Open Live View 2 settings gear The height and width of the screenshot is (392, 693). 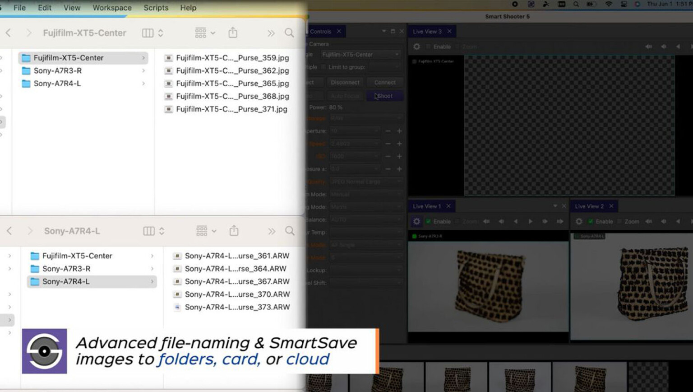pyautogui.click(x=579, y=221)
